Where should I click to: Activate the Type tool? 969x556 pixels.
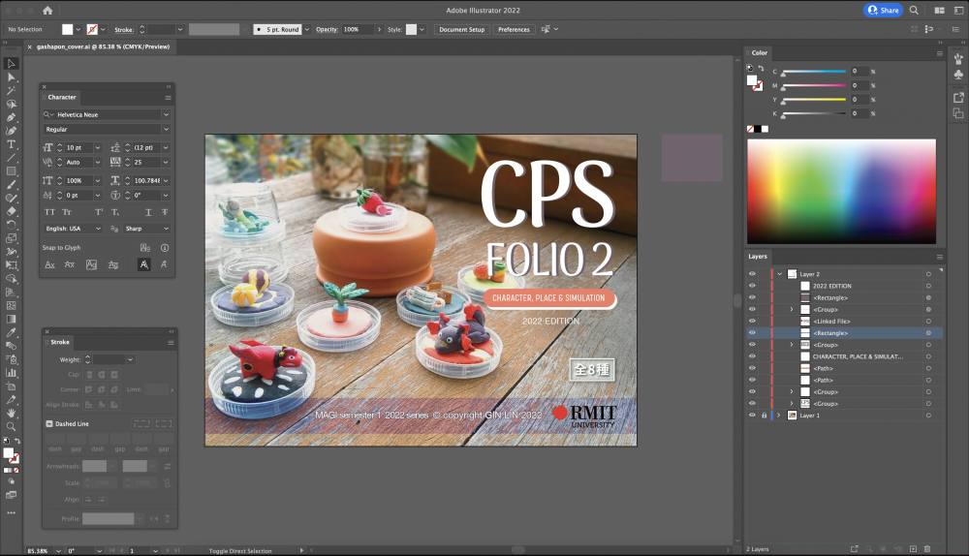[x=11, y=144]
